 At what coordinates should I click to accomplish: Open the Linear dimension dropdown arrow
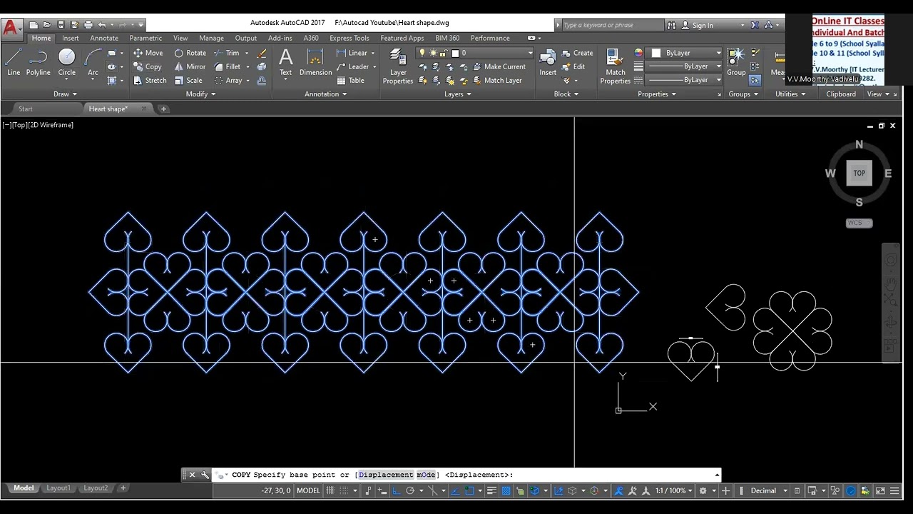click(x=372, y=53)
